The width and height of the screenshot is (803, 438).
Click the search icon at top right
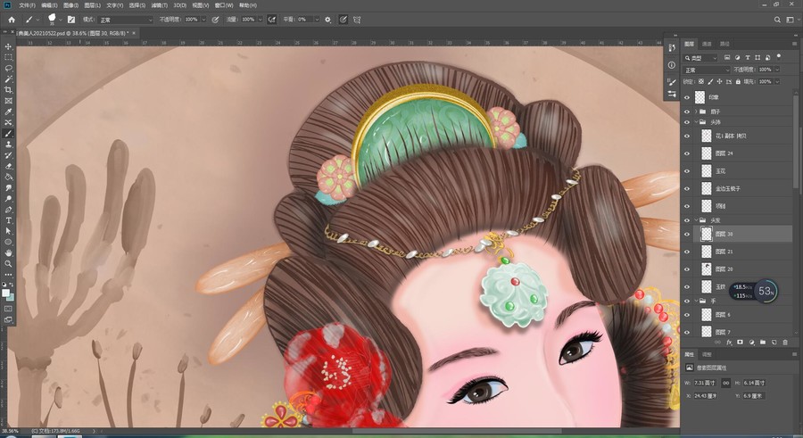click(x=777, y=20)
